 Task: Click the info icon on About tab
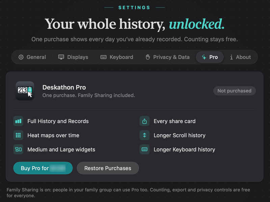(x=232, y=57)
